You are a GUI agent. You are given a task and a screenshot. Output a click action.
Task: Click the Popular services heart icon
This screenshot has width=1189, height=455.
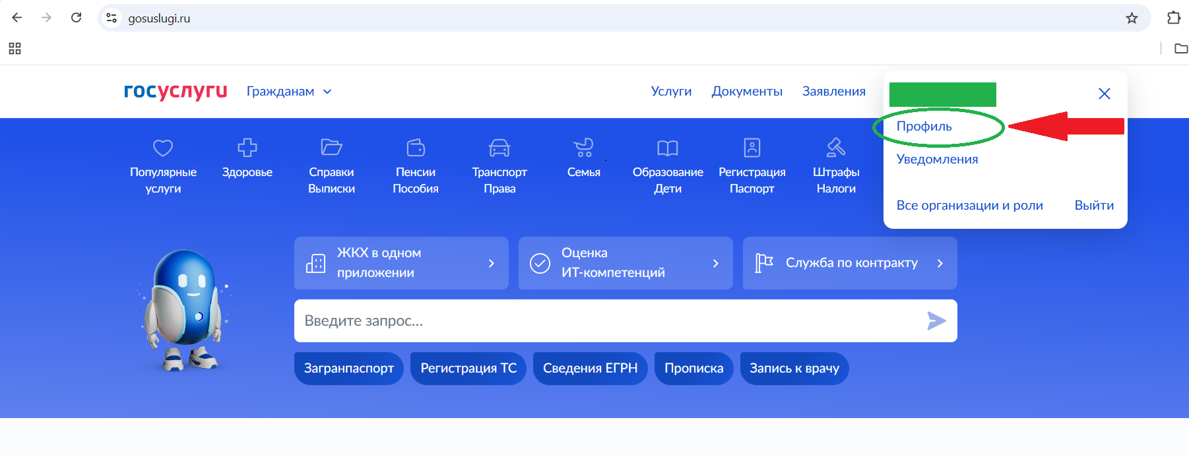coord(163,148)
